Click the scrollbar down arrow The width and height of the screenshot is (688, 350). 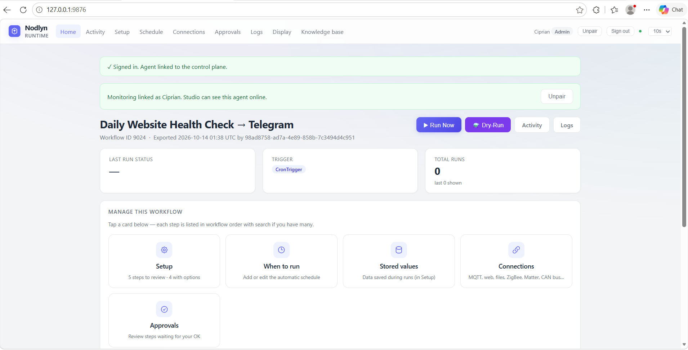684,345
